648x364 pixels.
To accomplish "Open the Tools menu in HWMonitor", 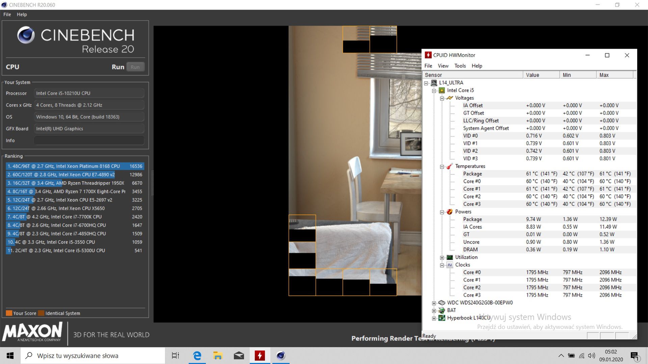I will [460, 66].
